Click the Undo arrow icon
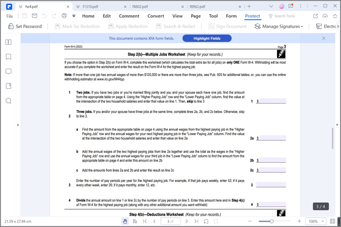This screenshot has height=227, width=341. coord(44,16)
